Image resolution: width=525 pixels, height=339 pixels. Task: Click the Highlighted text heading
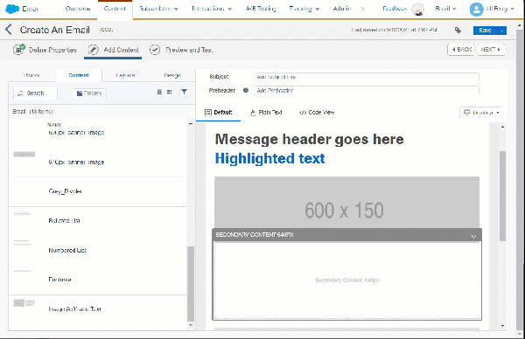tap(269, 158)
